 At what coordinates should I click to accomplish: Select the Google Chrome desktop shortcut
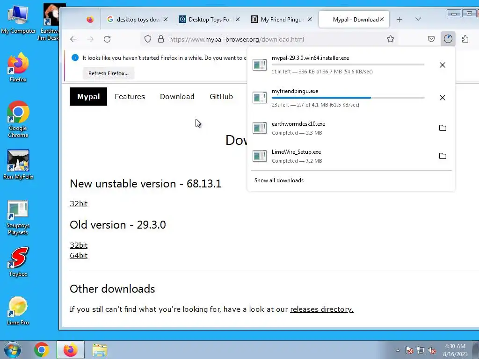pyautogui.click(x=18, y=119)
